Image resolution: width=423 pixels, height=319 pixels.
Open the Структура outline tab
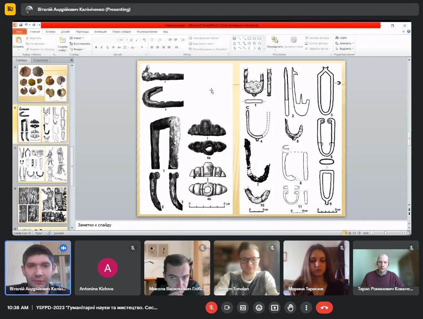[40, 60]
